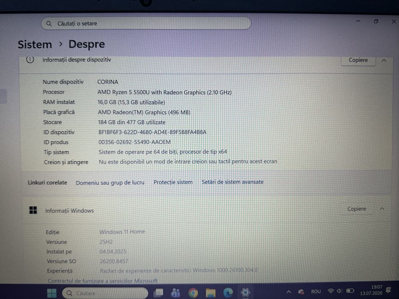Open Microsoft Teams from the taskbar
The height and width of the screenshot is (299, 399).
pos(176,293)
